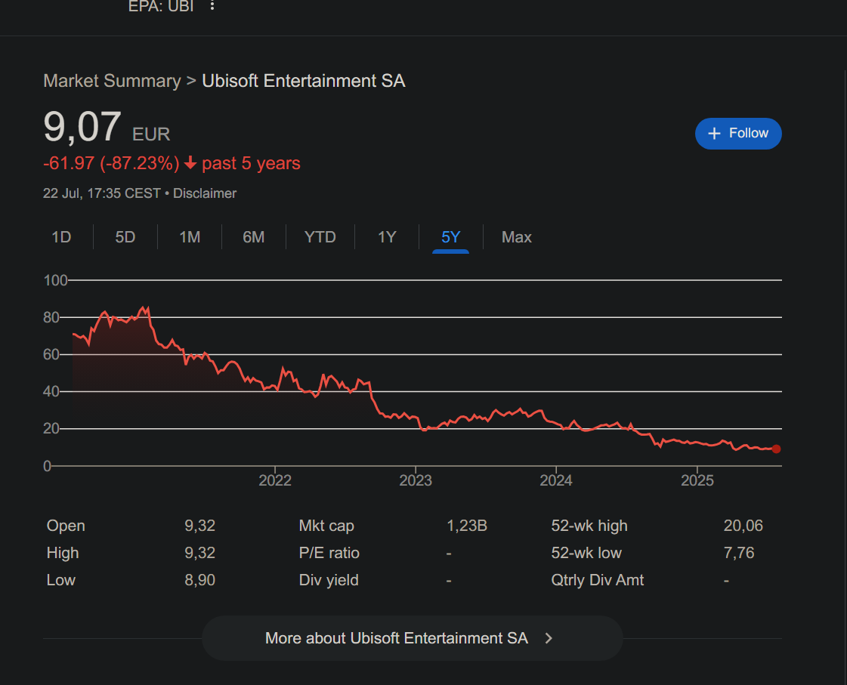Click the 2022 label on the chart axis

click(x=275, y=480)
